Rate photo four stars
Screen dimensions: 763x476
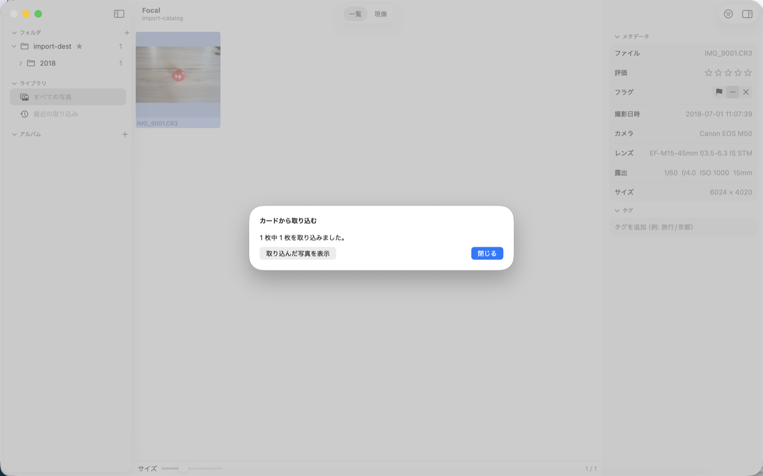pos(738,73)
